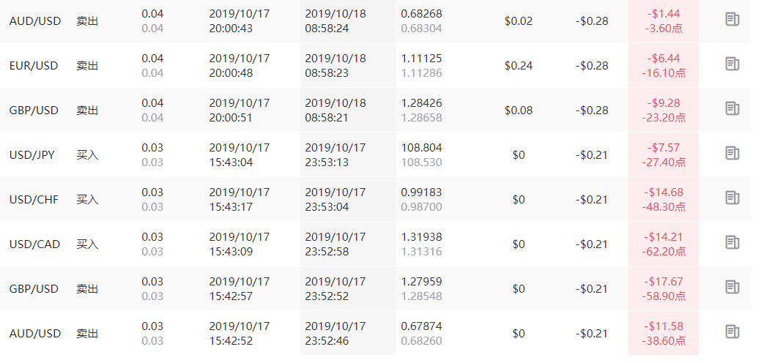The image size is (772, 363).
Task: Click the USD/CAD symbol text
Action: click(x=34, y=244)
